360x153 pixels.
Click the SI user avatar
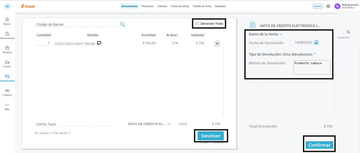[337, 6]
